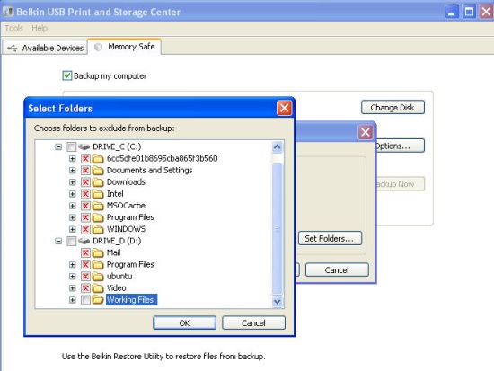
Task: Select the Documents and Settings label
Action: click(150, 170)
